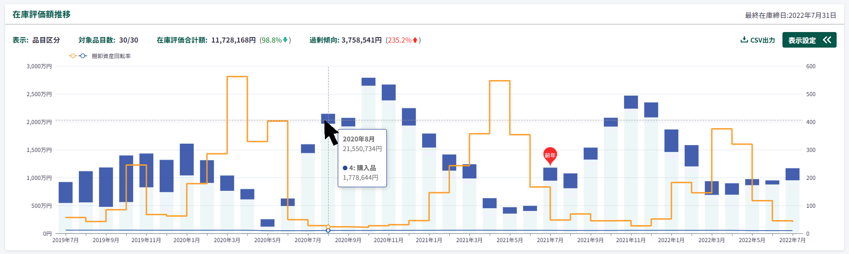Click the double chevron on 表示設定 button
Image resolution: width=849 pixels, height=254 pixels.
pos(827,40)
